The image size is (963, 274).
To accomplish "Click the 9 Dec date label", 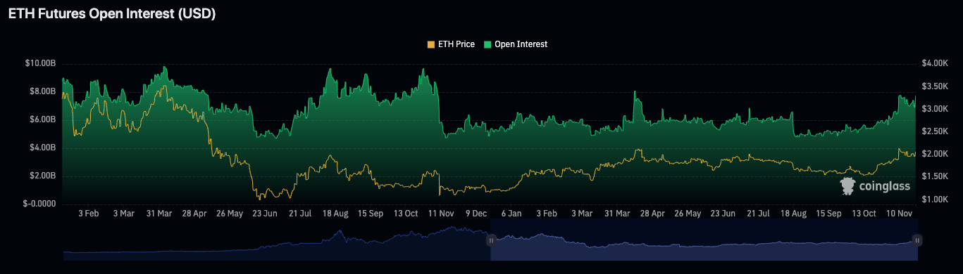I will pos(476,213).
